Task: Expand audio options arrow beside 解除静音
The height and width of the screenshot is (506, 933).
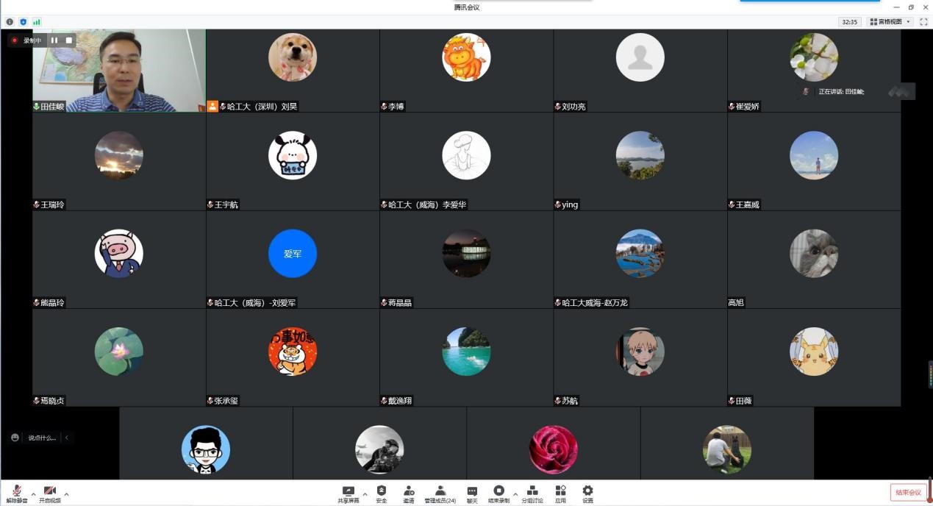Action: click(x=33, y=494)
